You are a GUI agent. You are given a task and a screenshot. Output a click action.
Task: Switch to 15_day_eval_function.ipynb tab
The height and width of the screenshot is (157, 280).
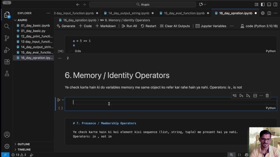pos(184,13)
